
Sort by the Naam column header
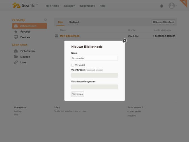(x=63, y=30)
